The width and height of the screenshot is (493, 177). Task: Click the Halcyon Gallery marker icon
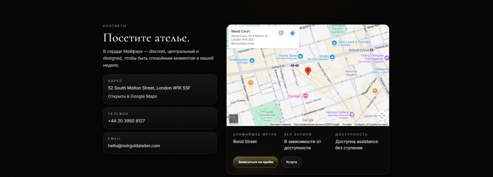pyautogui.click(x=352, y=114)
